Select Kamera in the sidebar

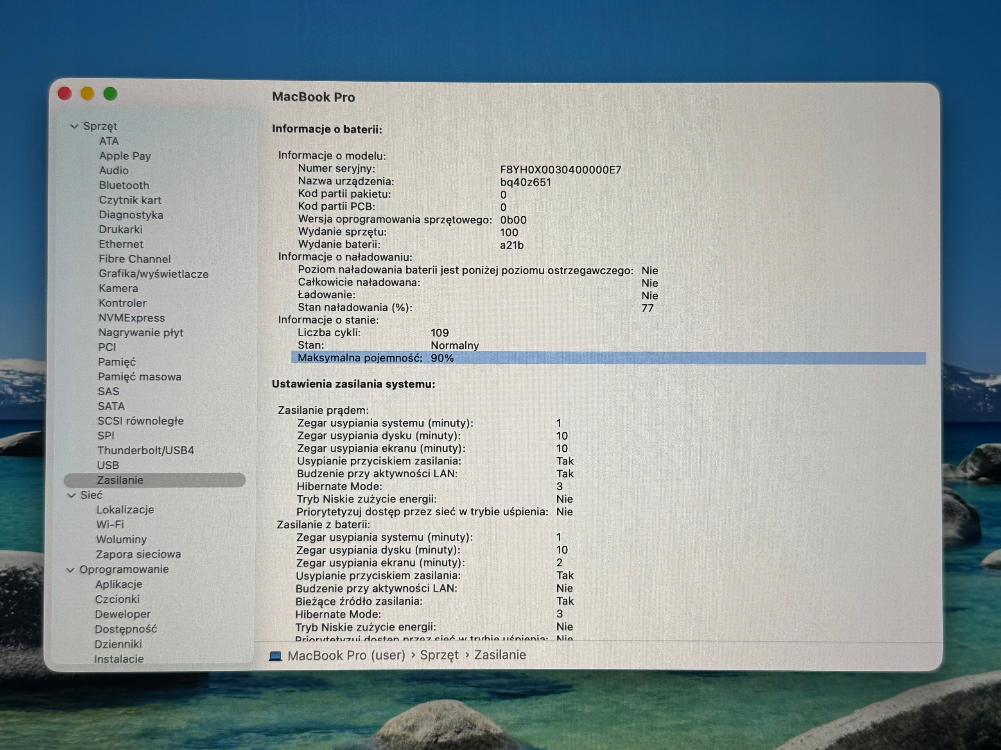(118, 288)
